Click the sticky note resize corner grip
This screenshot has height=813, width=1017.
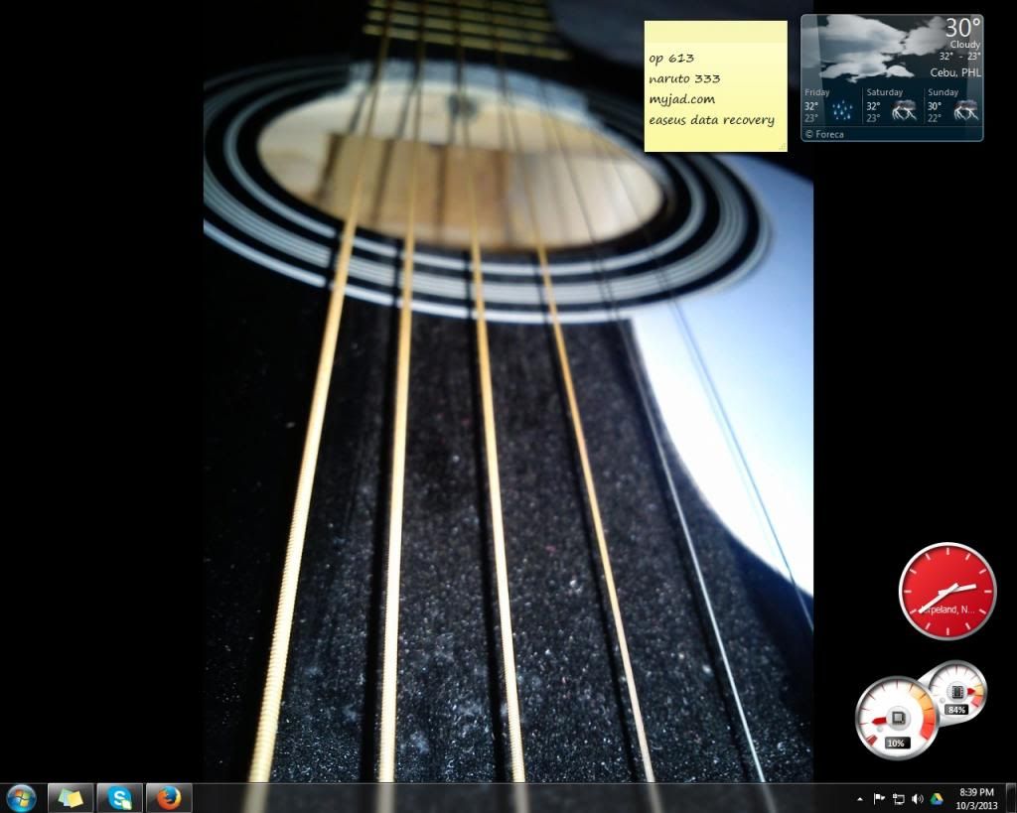coord(783,147)
